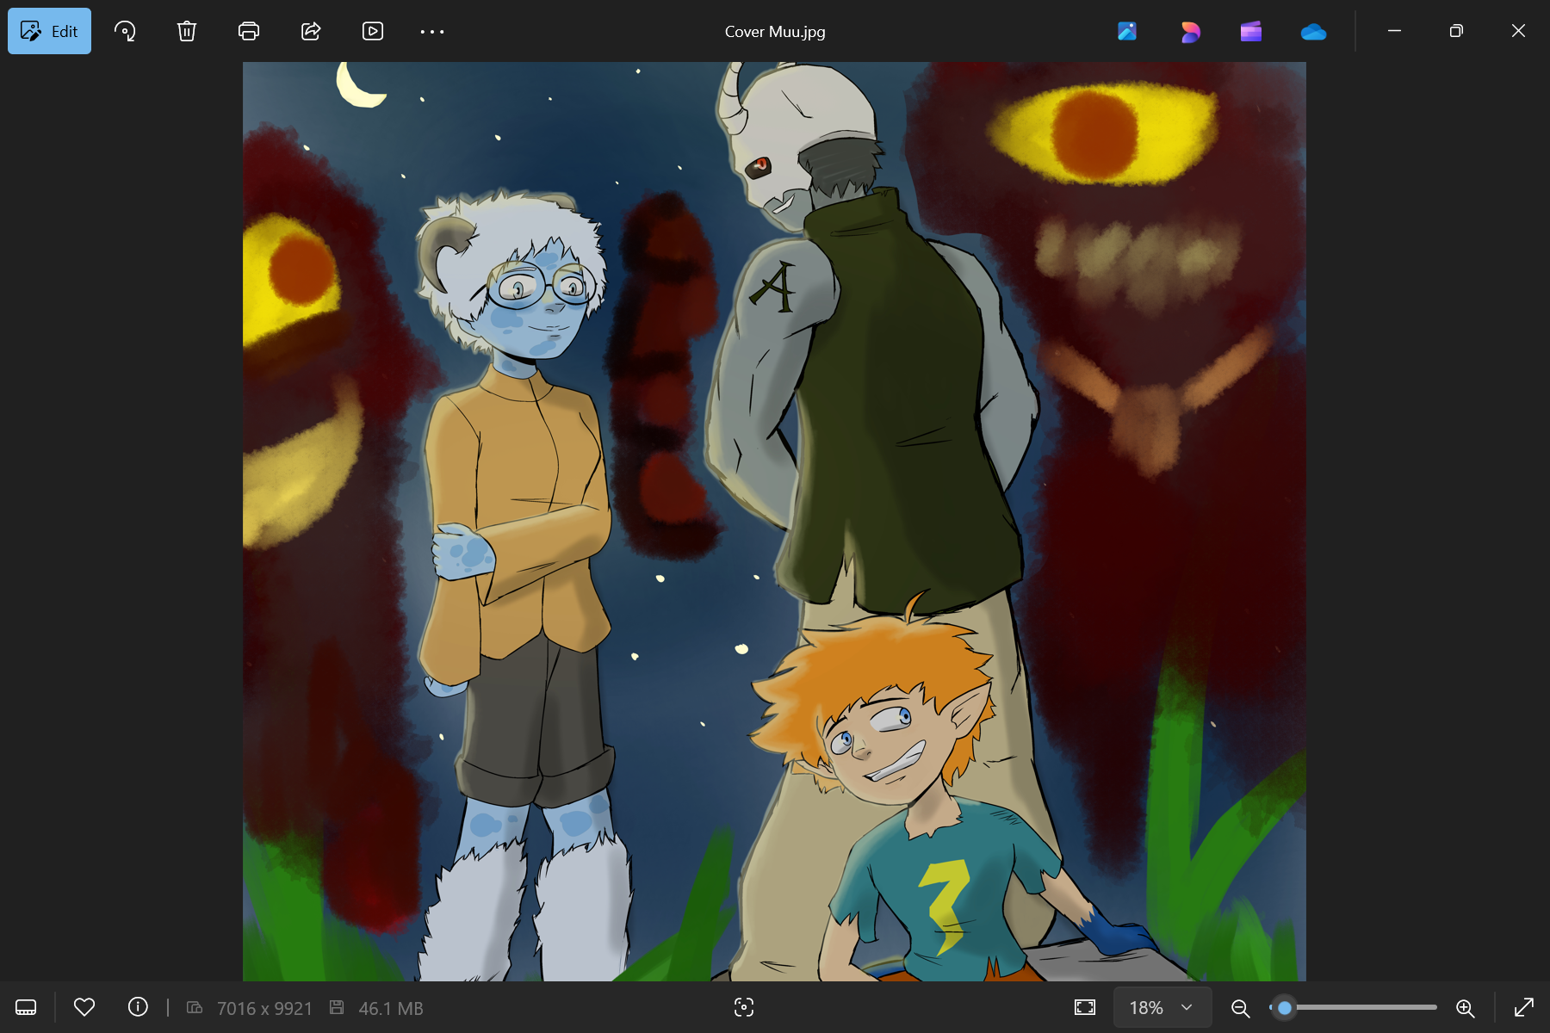1550x1033 pixels.
Task: Open Microsoft Designer app icon
Action: [1189, 32]
